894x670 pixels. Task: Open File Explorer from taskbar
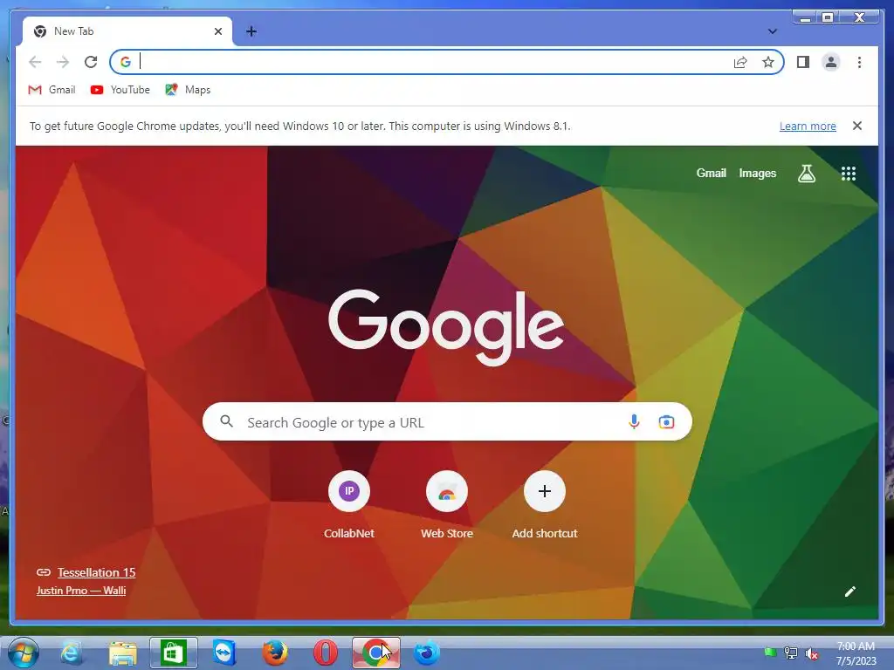[122, 653]
